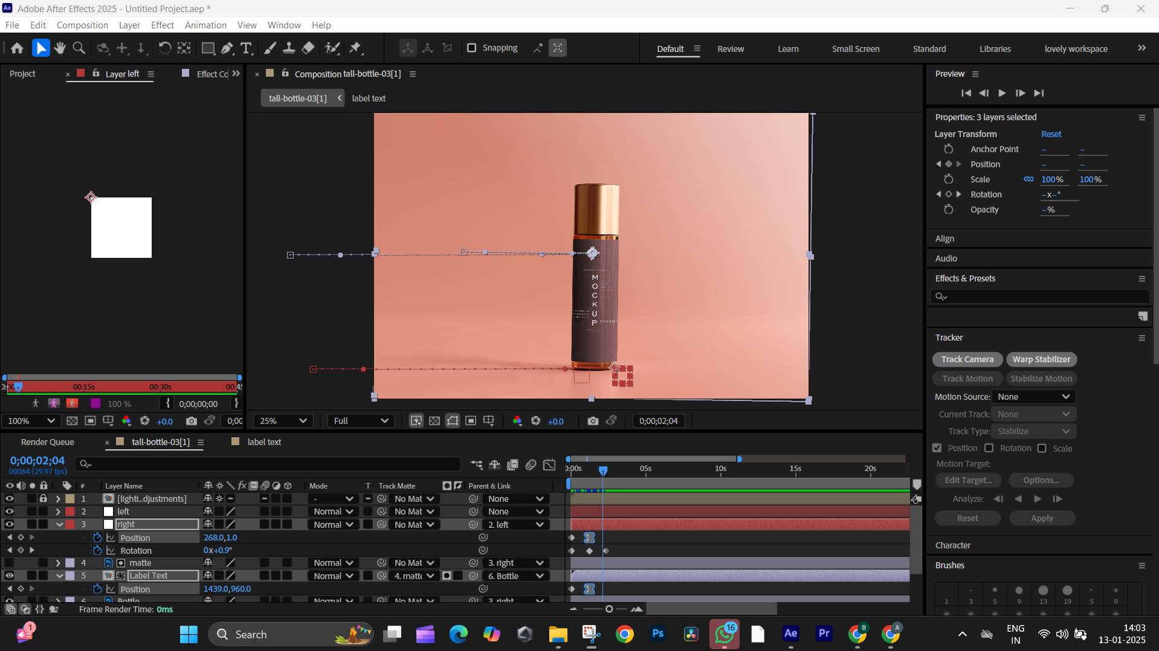The width and height of the screenshot is (1159, 651).
Task: Click the current time 0;00;02;04 in timeline
Action: pos(37,461)
